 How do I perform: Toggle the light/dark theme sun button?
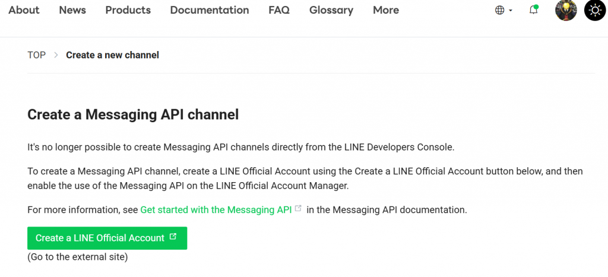coord(595,10)
